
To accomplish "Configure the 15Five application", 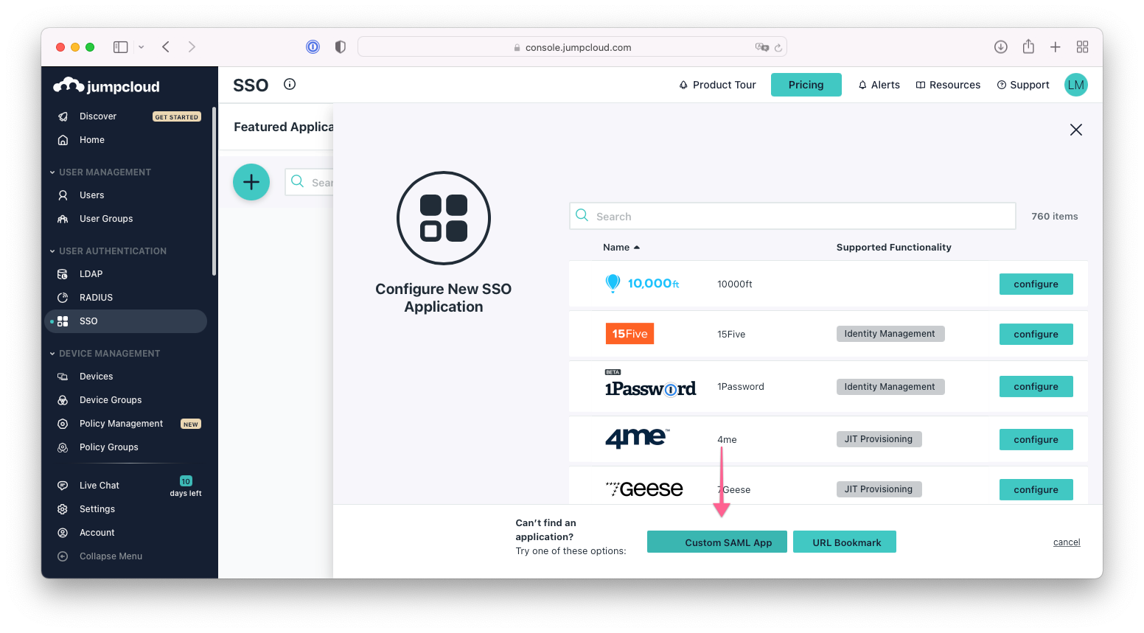I will click(1036, 335).
